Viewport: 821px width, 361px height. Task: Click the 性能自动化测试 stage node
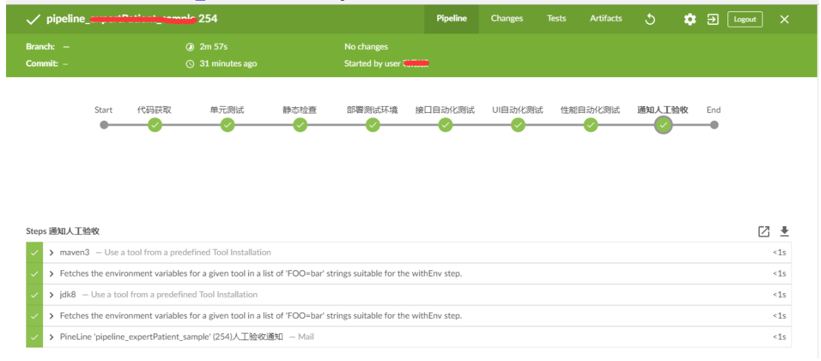click(590, 125)
